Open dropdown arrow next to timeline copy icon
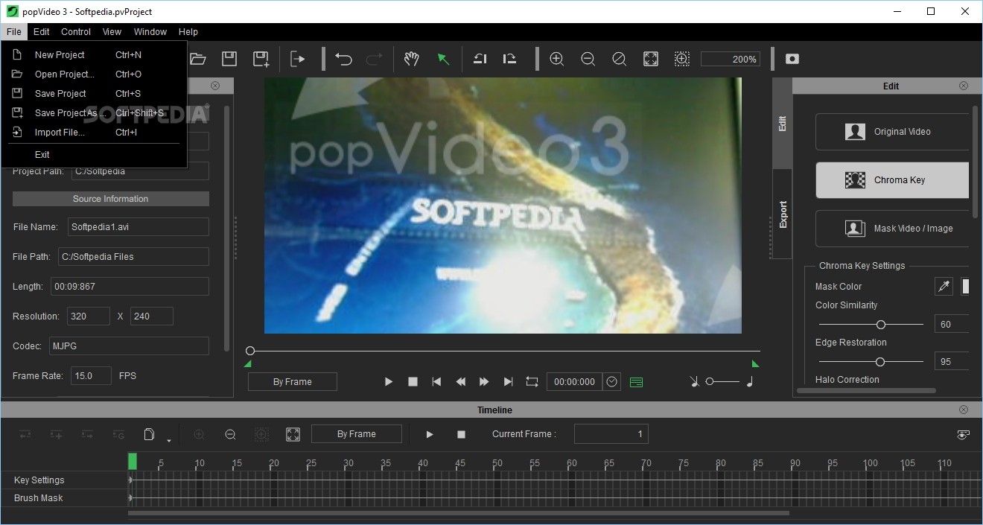 [x=169, y=440]
